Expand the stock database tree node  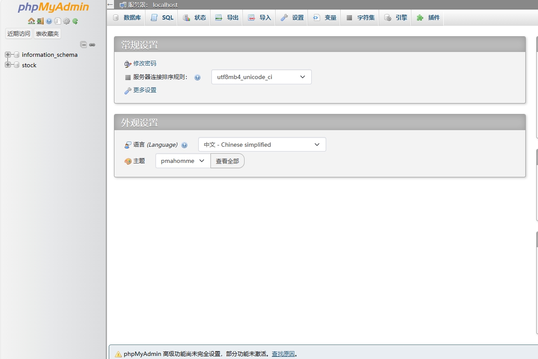pyautogui.click(x=7, y=65)
